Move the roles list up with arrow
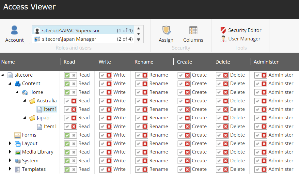299x178 pixels. coord(139,29)
